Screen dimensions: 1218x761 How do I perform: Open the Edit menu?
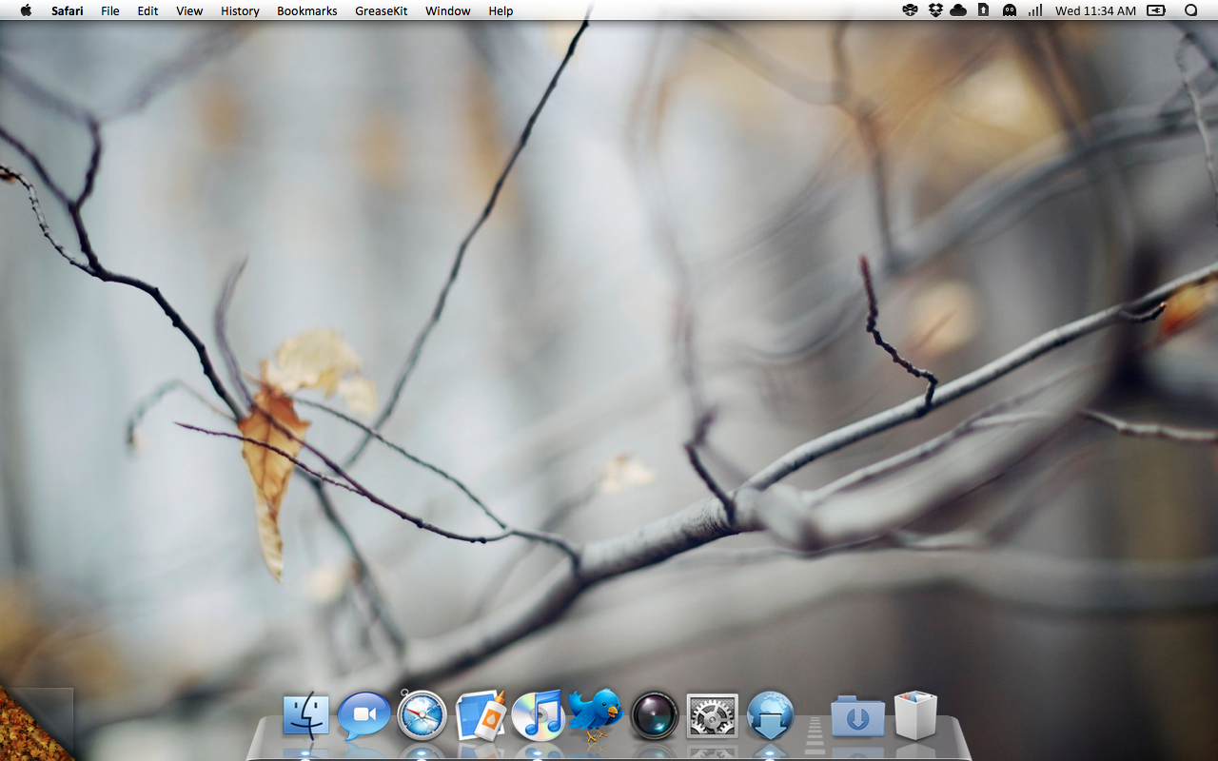[x=147, y=10]
